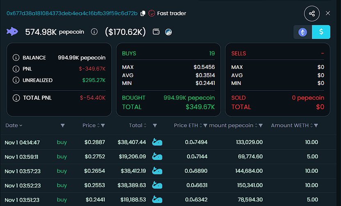Screen dimensions: 341x206
Task: Open the wallet address link 0x677d38a1...
Action: 72,13
